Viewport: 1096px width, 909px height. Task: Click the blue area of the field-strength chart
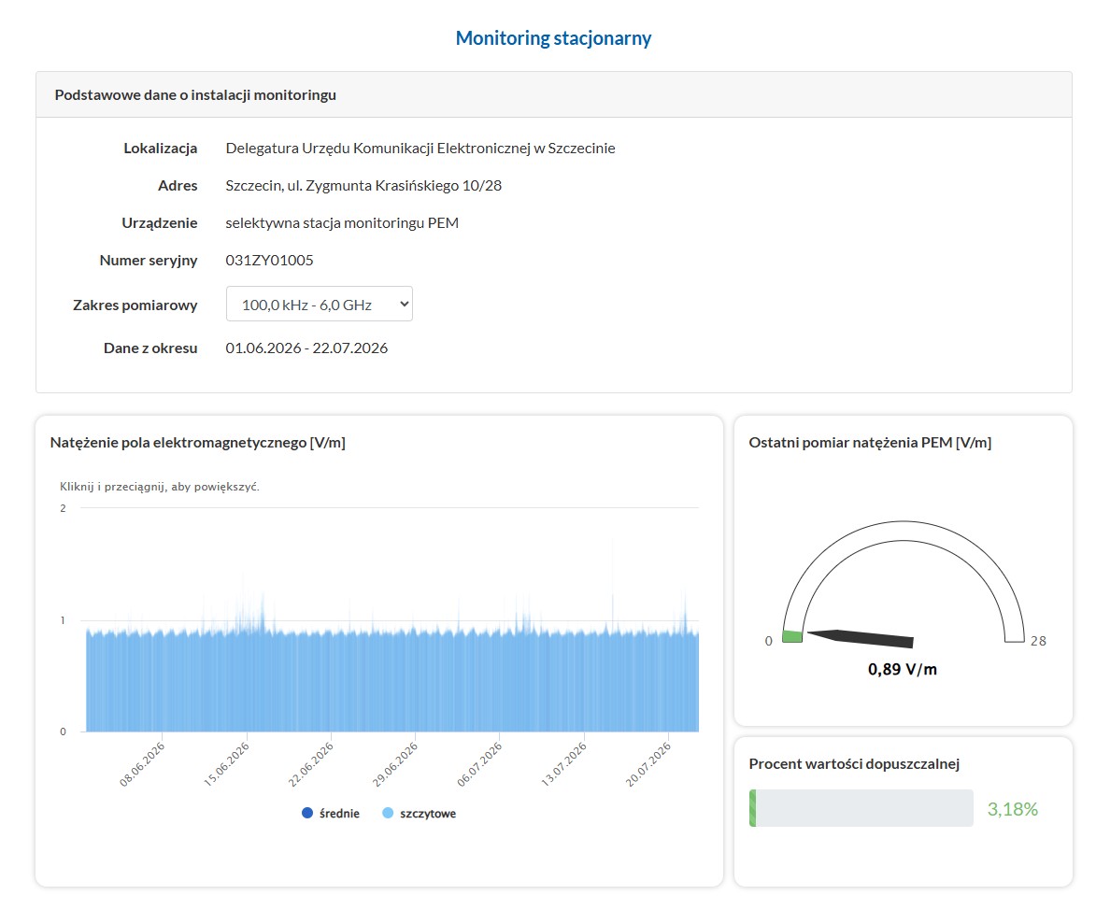391,681
